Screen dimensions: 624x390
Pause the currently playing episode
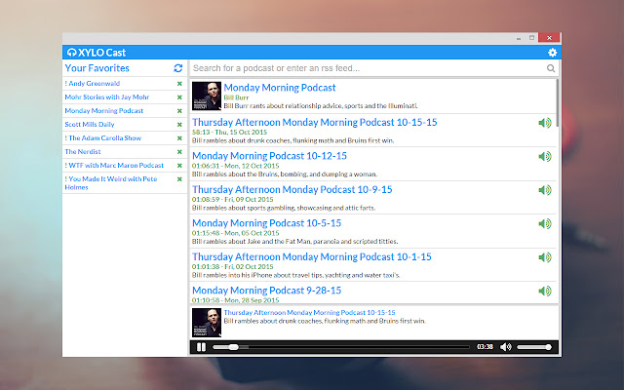[202, 347]
